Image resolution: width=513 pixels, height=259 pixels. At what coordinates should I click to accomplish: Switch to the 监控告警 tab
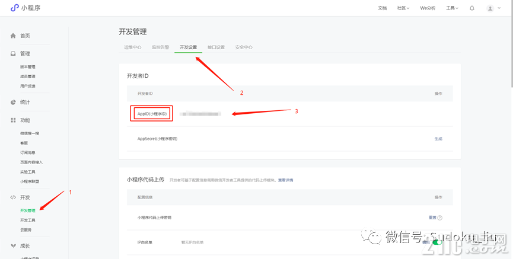pos(160,47)
